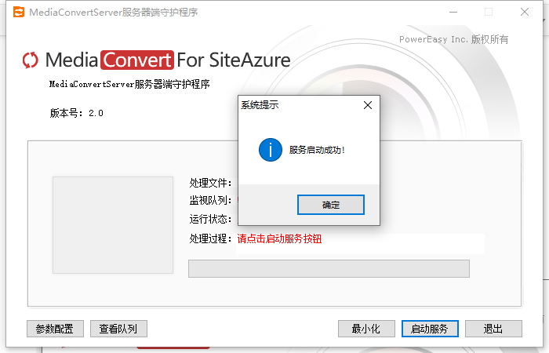Close the 系统提示 dialog
The width and height of the screenshot is (549, 353).
pyautogui.click(x=368, y=105)
